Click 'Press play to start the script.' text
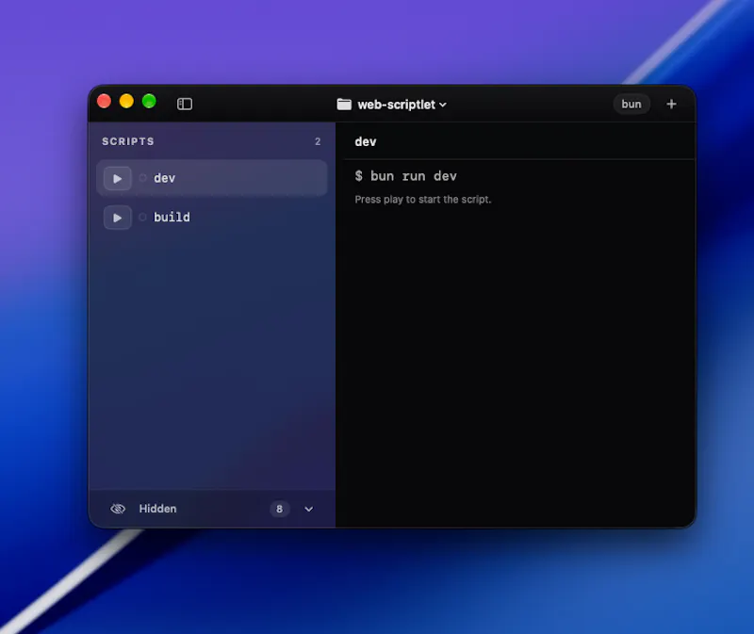754x634 pixels. click(x=423, y=200)
